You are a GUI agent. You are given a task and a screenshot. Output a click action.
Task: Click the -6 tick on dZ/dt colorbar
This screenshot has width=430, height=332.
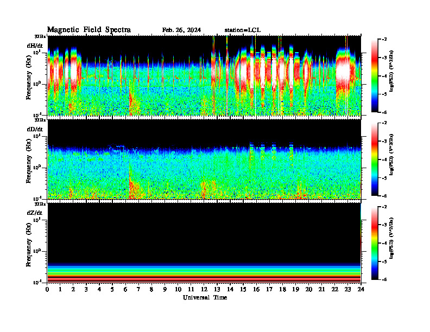(x=384, y=279)
